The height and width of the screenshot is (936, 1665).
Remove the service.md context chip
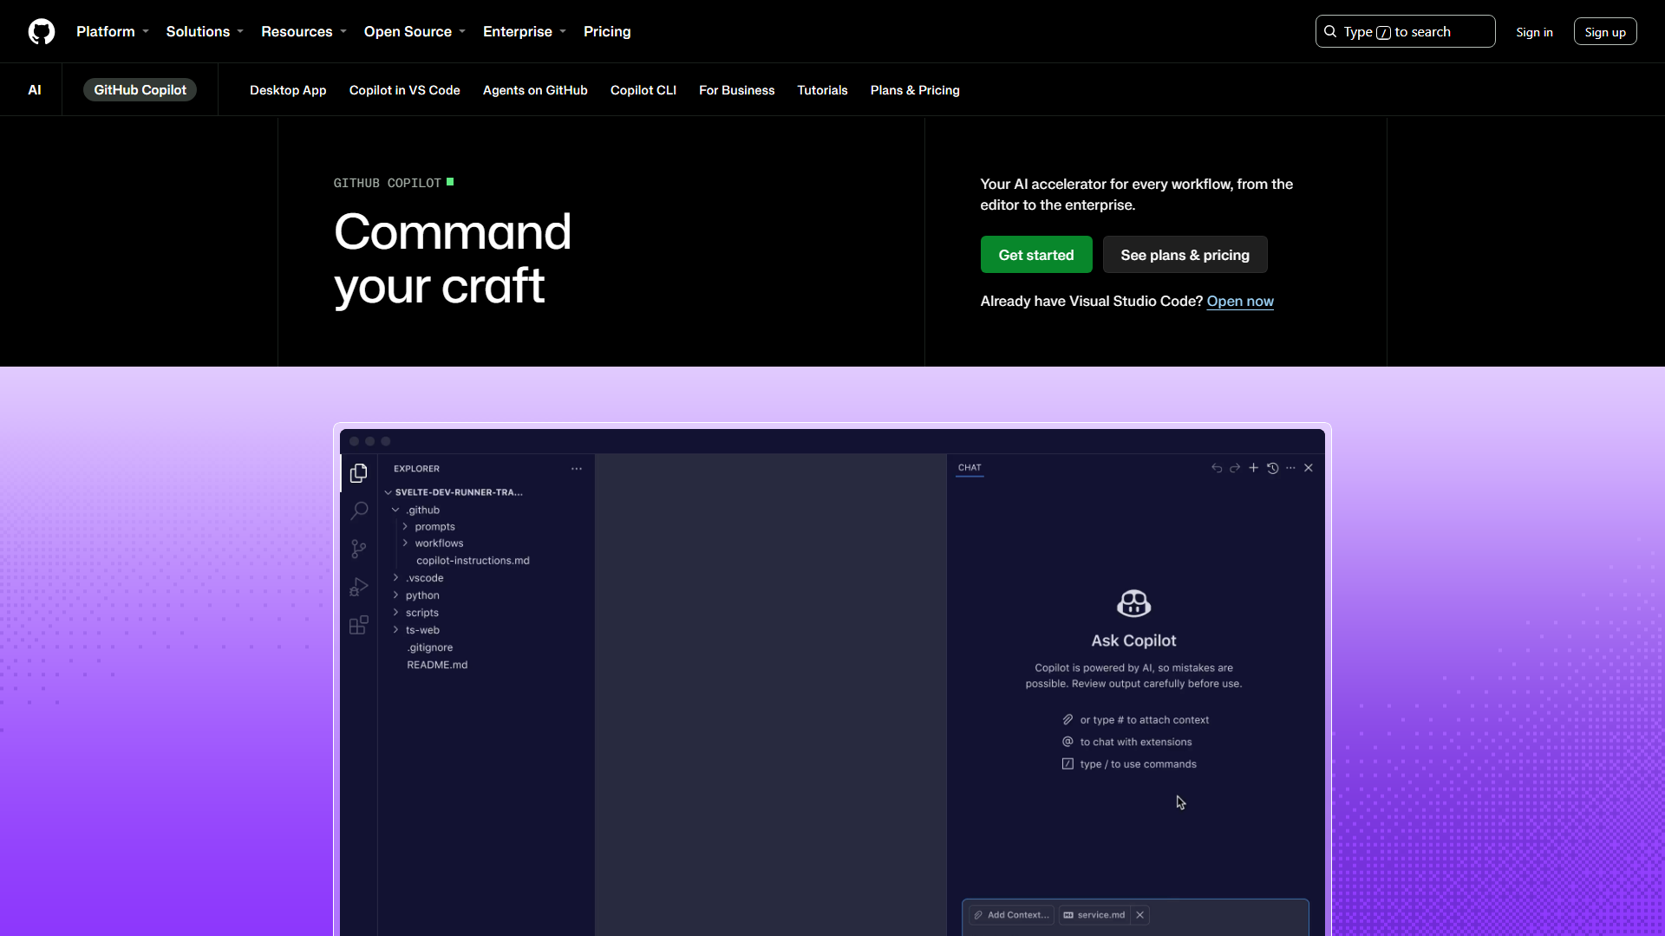(x=1139, y=914)
